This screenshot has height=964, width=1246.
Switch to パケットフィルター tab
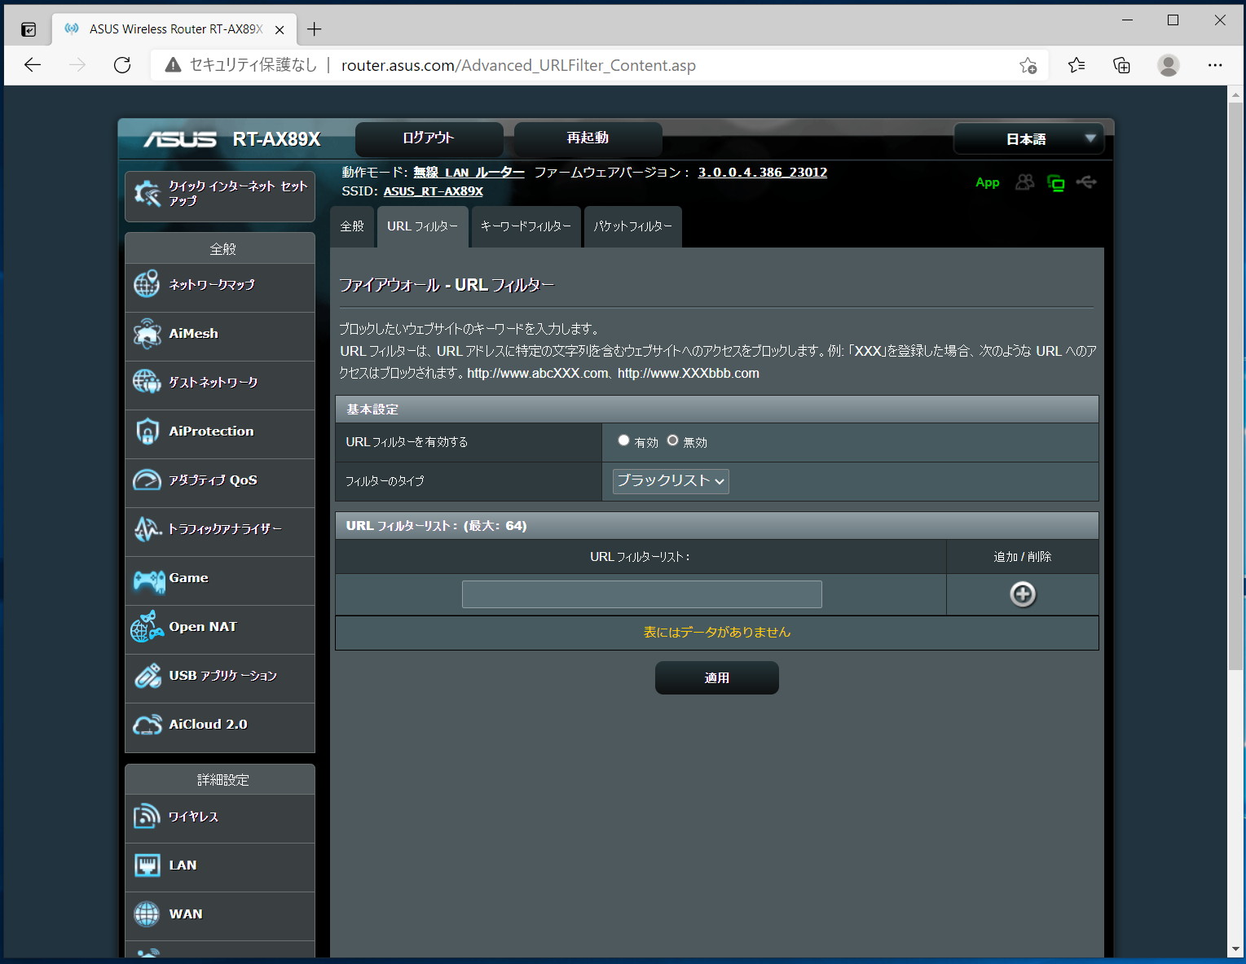tap(633, 226)
